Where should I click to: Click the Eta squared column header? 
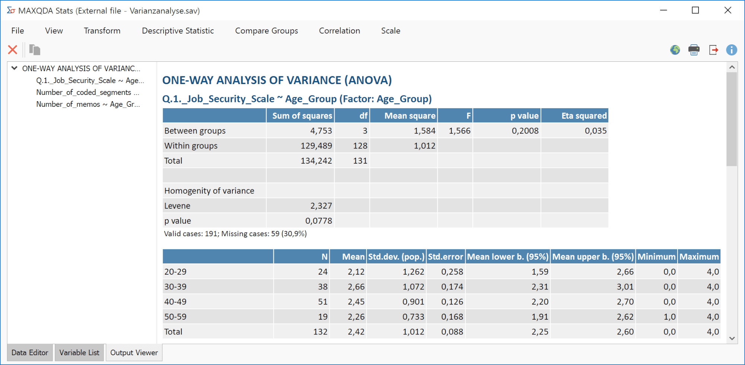pos(575,116)
